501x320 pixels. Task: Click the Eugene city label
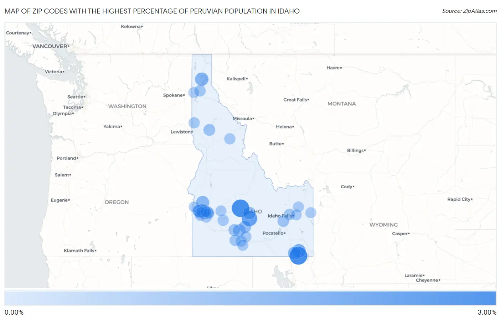coord(59,200)
